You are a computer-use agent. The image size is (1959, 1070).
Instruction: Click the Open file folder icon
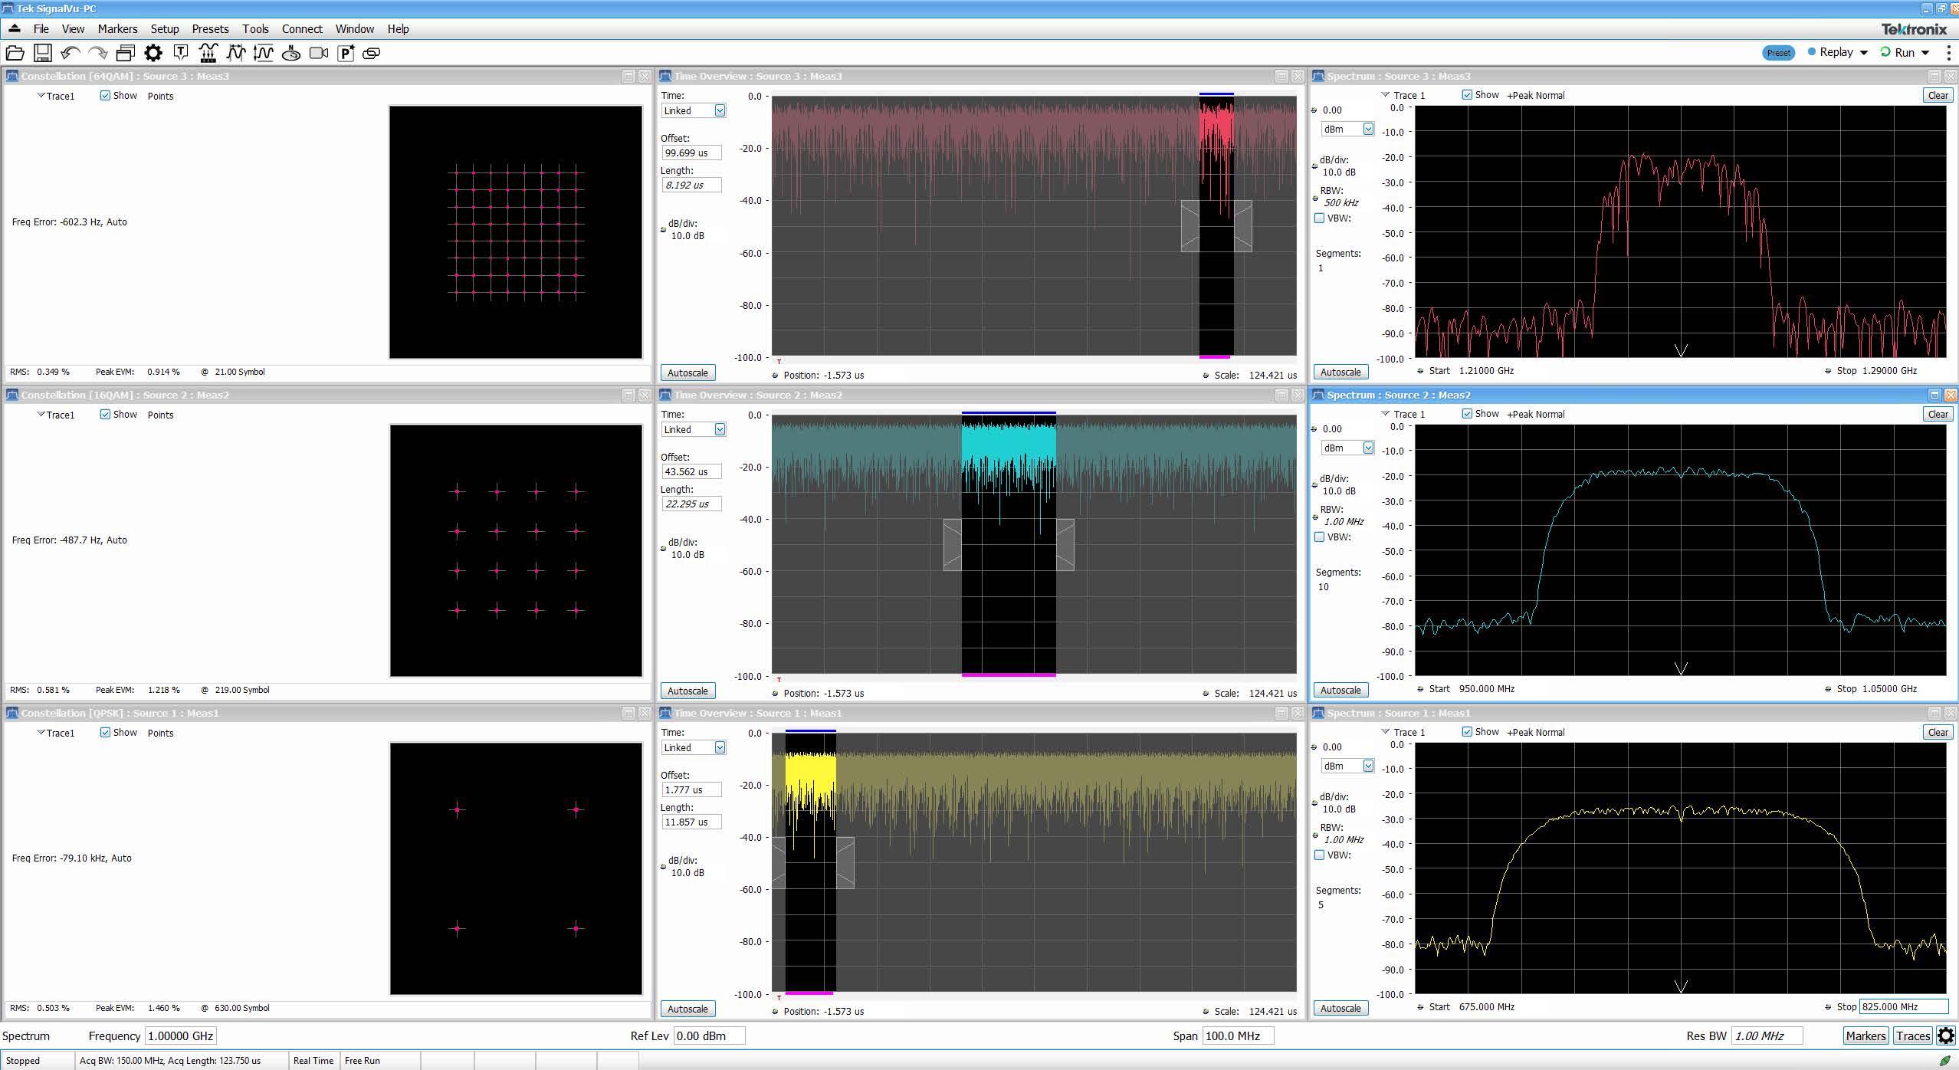(x=15, y=53)
